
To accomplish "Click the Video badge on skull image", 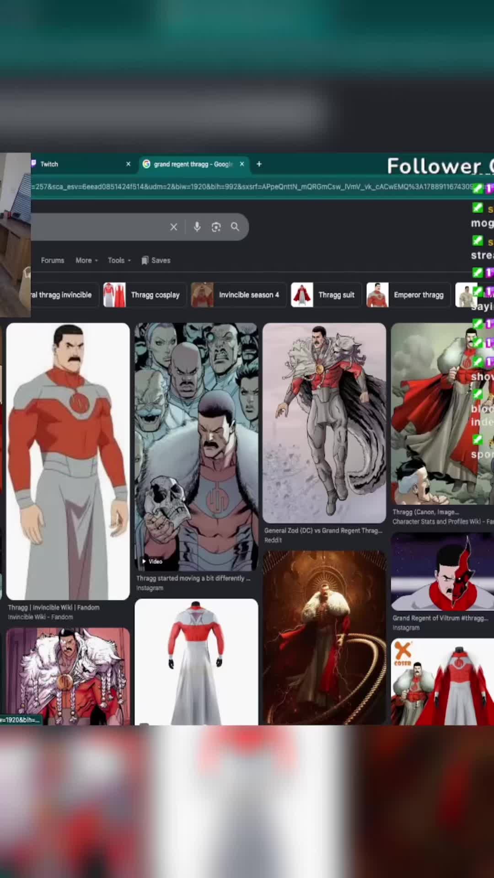I will click(x=152, y=561).
